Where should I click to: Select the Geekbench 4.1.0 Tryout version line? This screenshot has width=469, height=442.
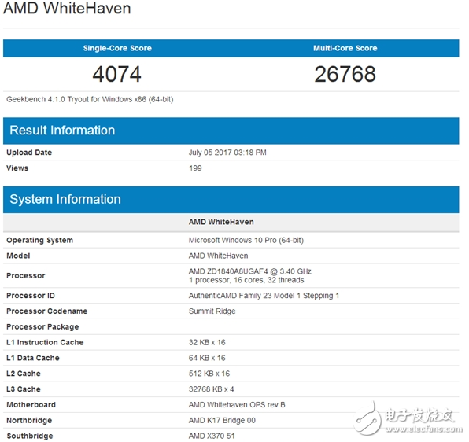90,99
